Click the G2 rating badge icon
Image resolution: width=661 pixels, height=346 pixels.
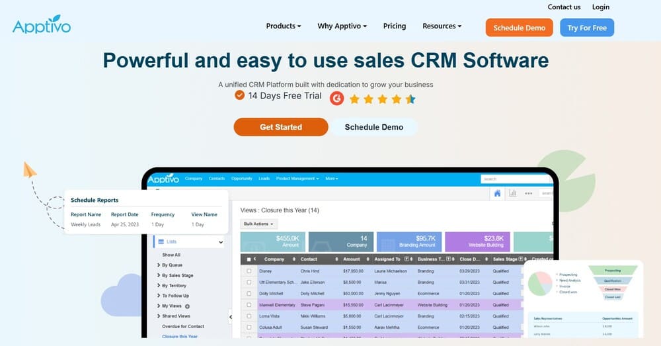point(336,99)
